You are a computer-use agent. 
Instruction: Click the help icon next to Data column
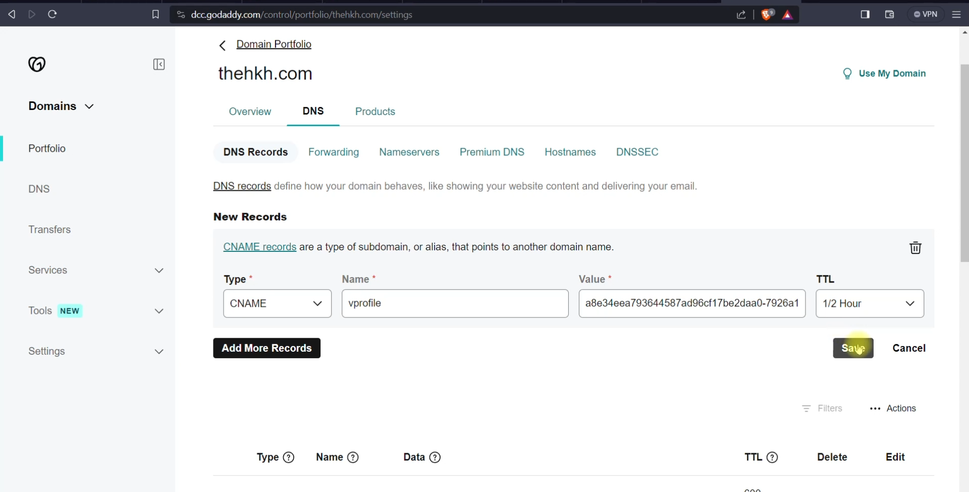[x=435, y=457]
